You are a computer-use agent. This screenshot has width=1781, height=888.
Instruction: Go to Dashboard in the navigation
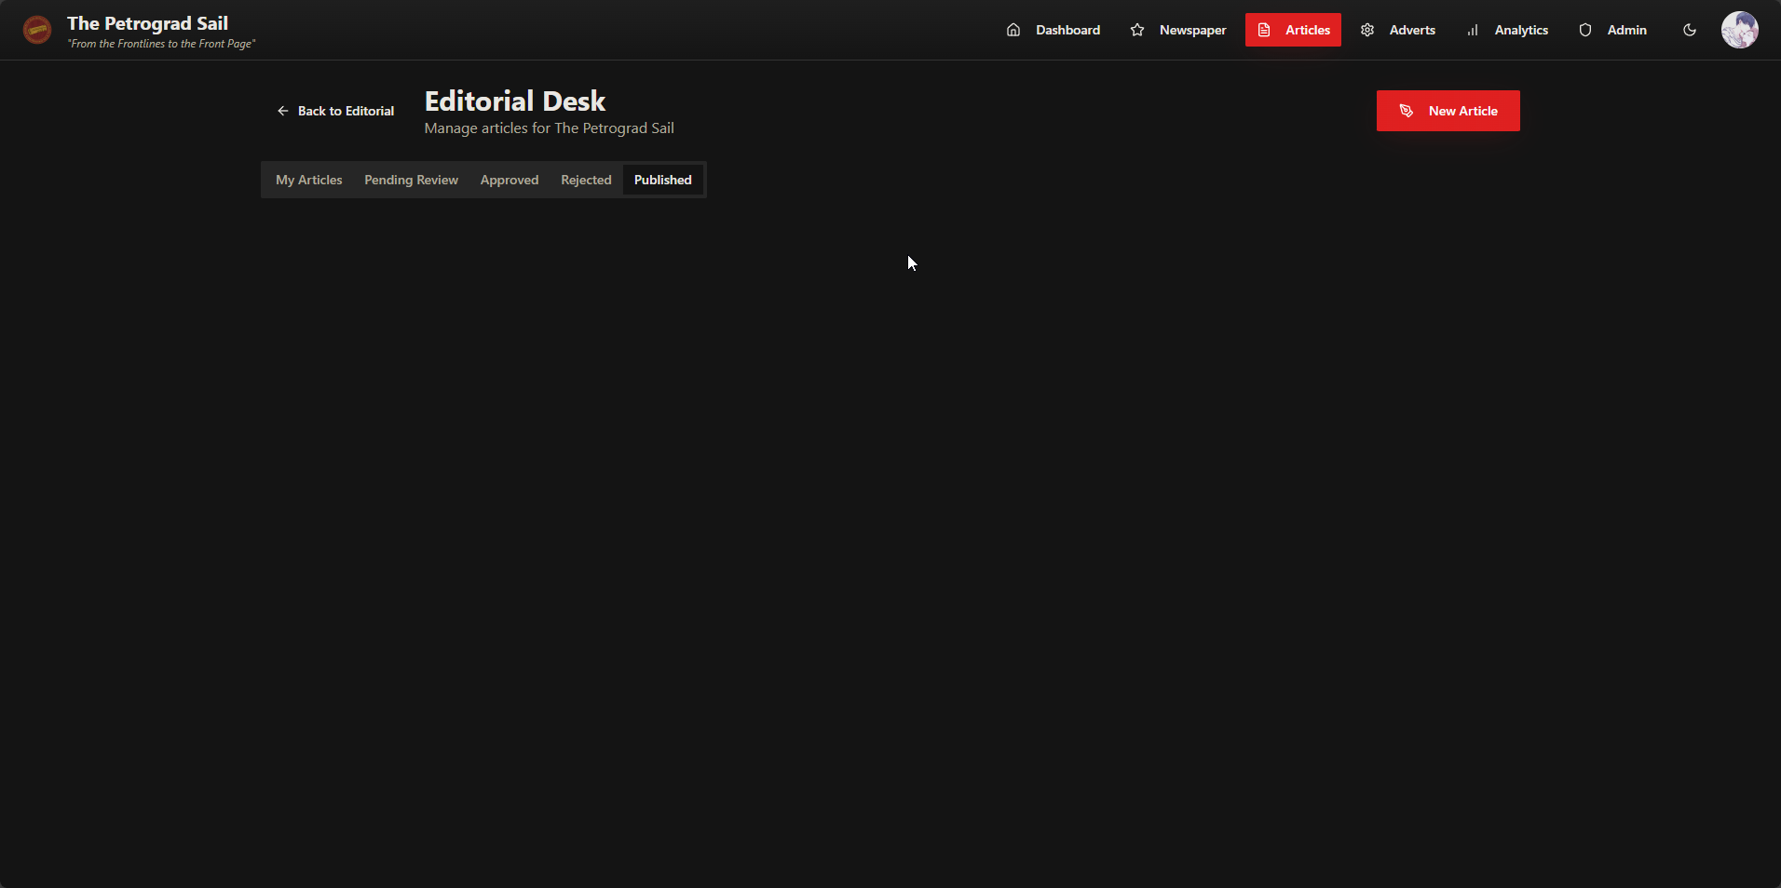coord(1054,30)
